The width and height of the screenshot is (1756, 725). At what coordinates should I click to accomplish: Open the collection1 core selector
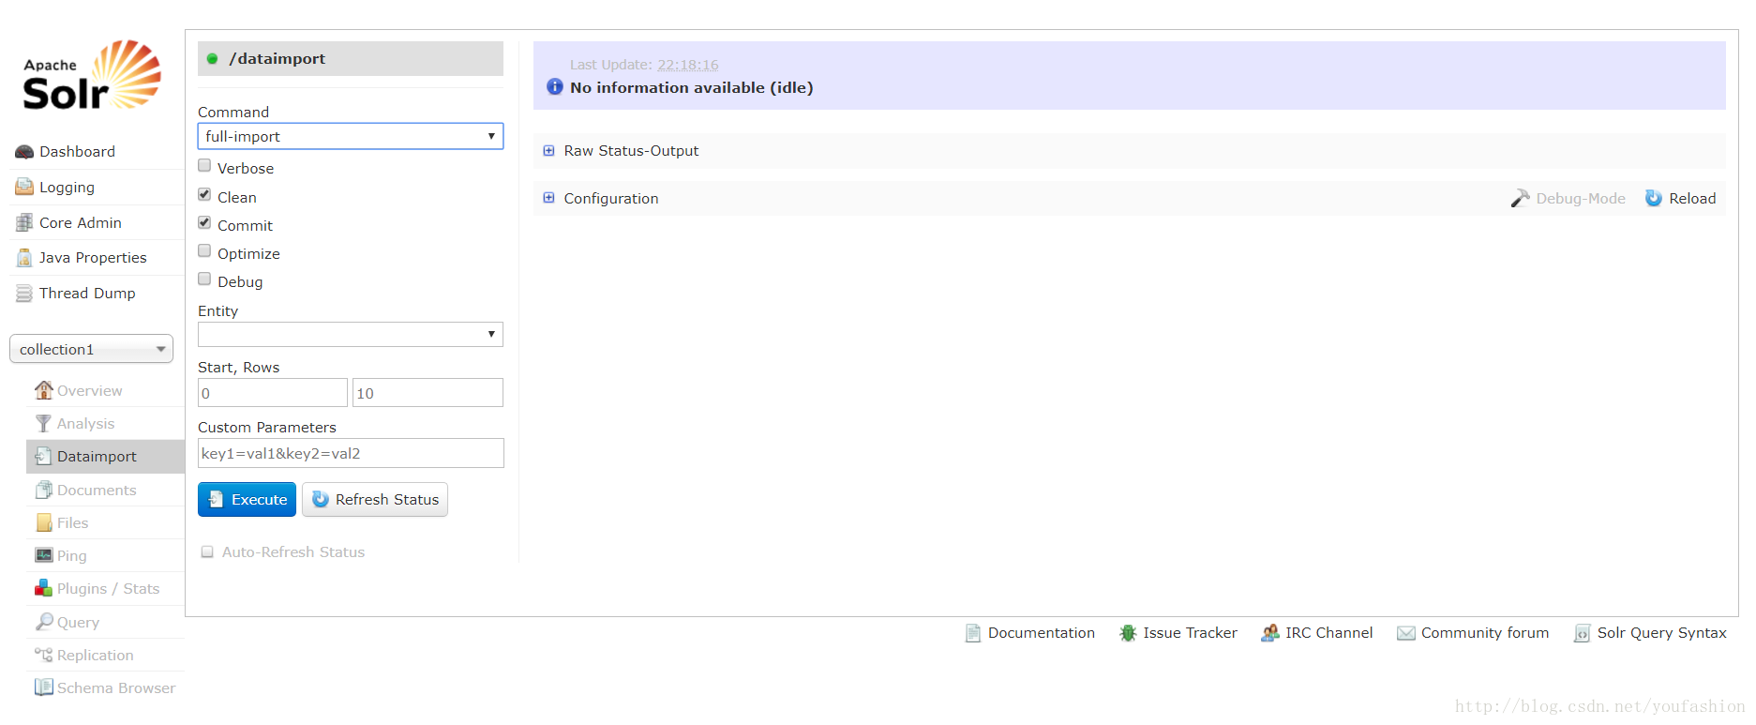click(91, 349)
